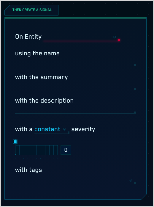This screenshot has height=207, width=154.
Task: Click the chevron icon next to constant
Action: click(x=64, y=129)
